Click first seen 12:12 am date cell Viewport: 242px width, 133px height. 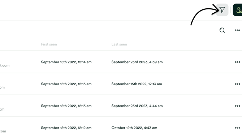pyautogui.click(x=66, y=128)
